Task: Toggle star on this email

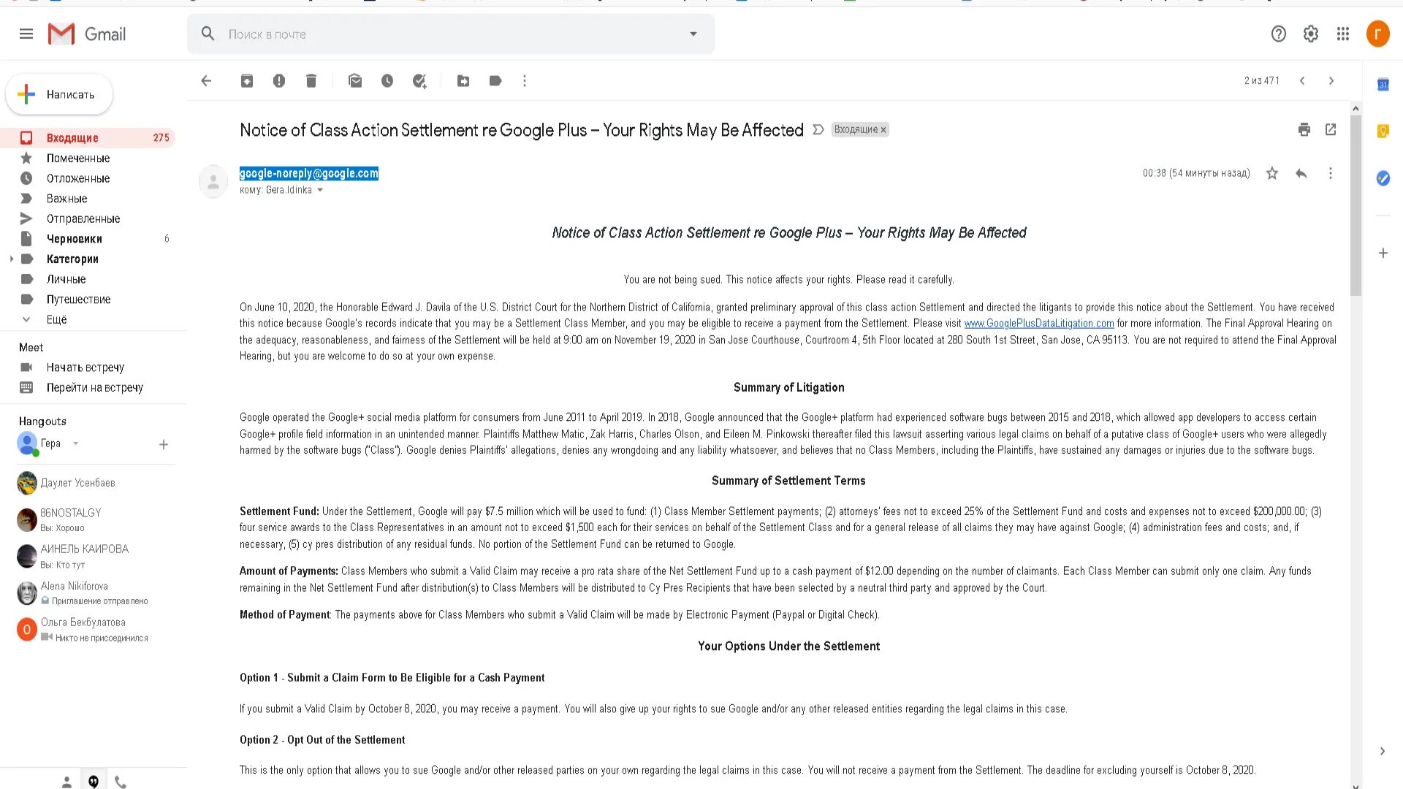Action: pyautogui.click(x=1272, y=172)
